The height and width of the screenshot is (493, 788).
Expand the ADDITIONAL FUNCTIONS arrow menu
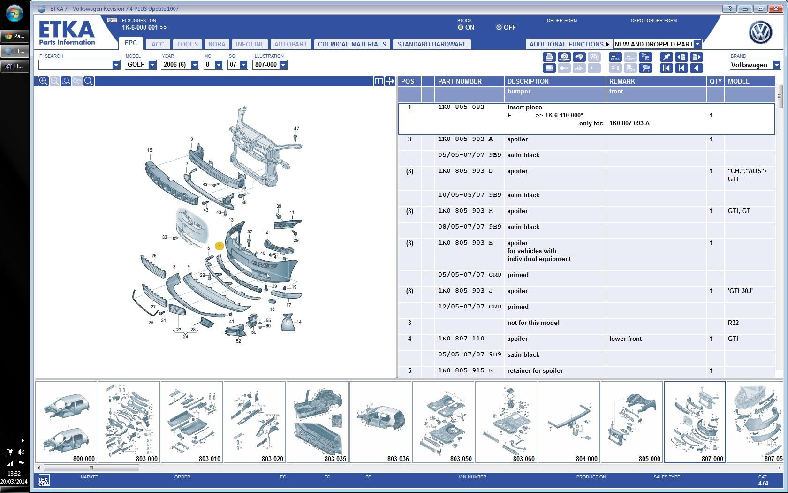pyautogui.click(x=607, y=44)
